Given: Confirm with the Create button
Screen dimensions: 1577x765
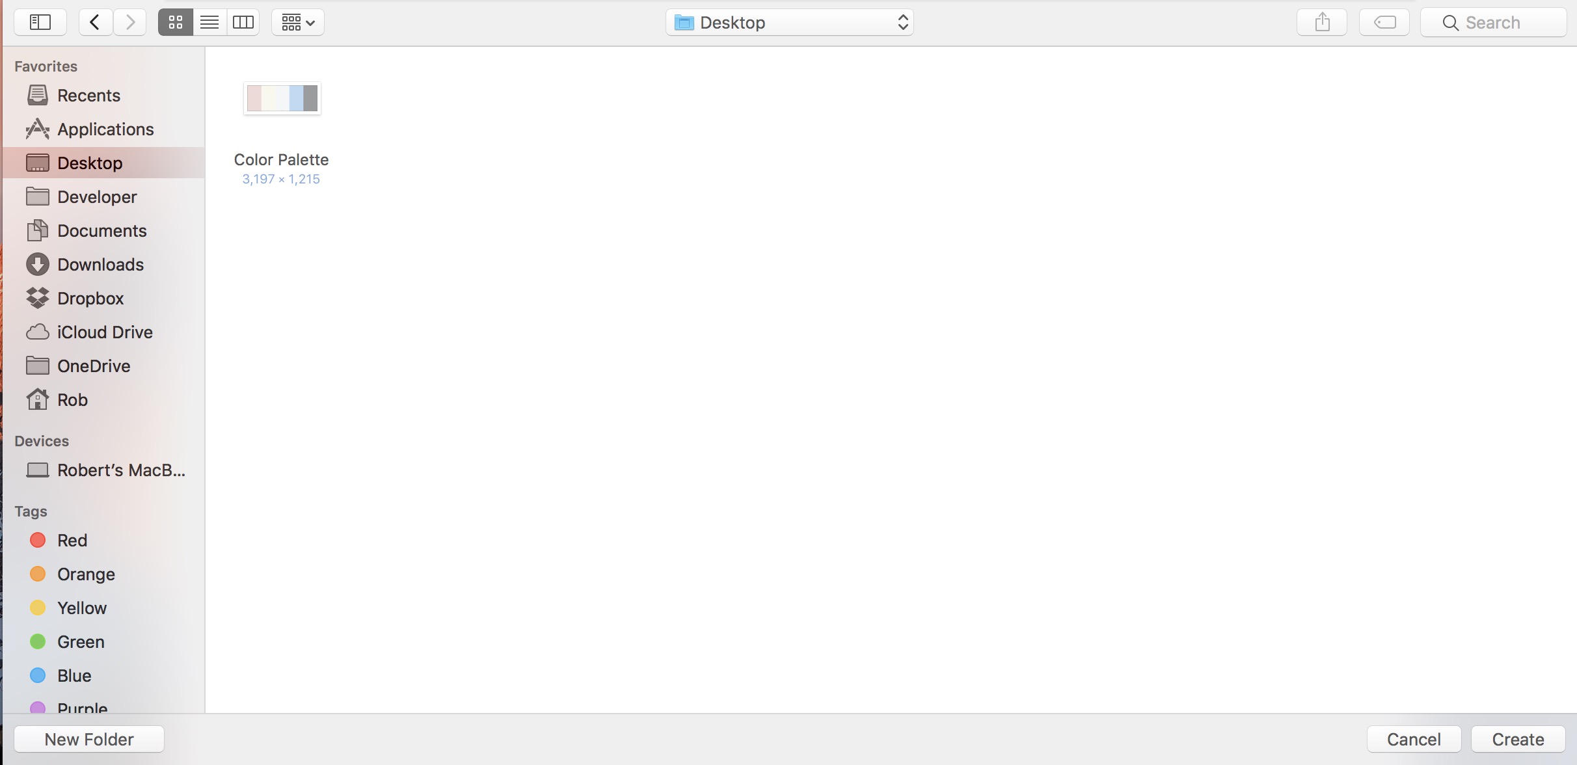Looking at the screenshot, I should tap(1518, 738).
